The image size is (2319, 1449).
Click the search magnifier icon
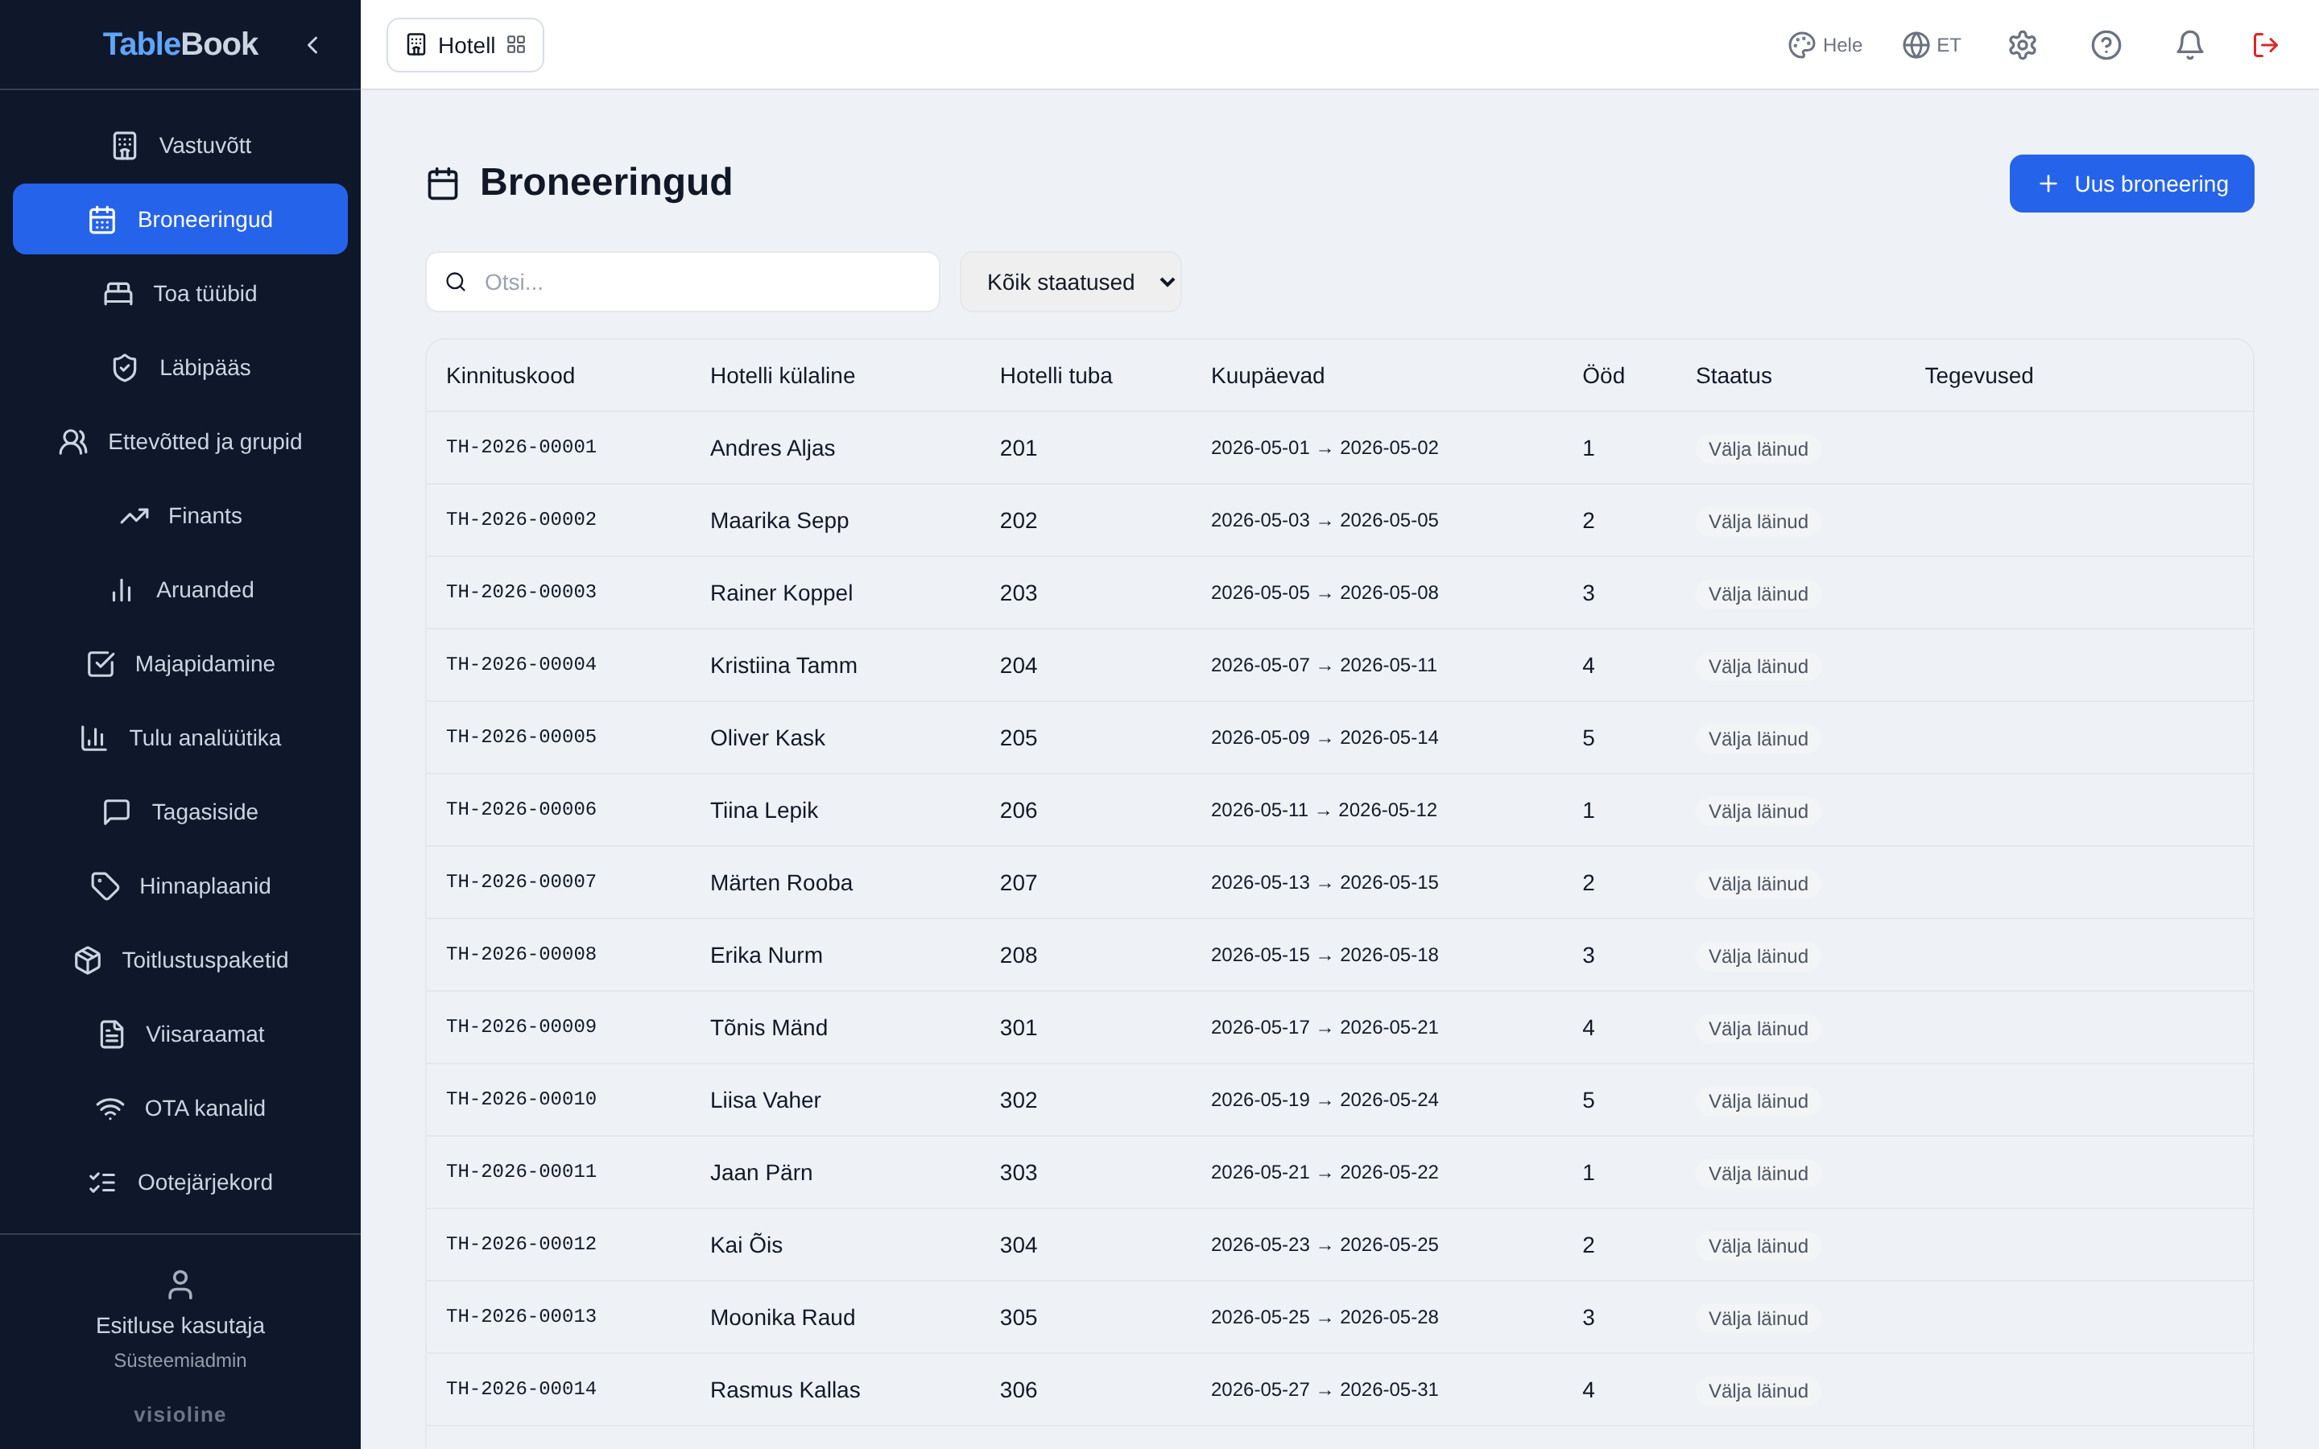pyautogui.click(x=456, y=282)
